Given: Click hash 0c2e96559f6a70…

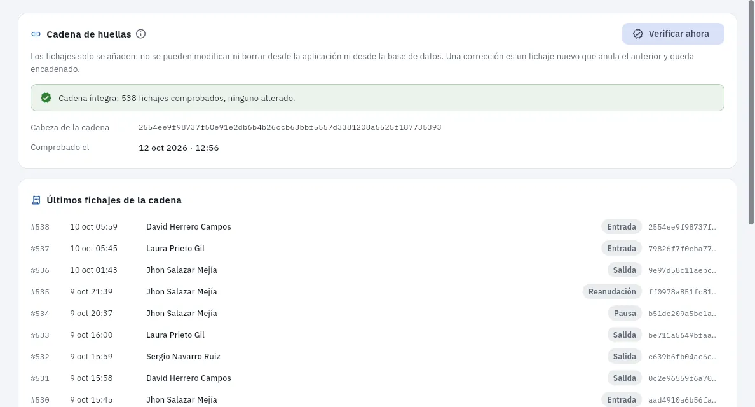Looking at the screenshot, I should [x=682, y=378].
